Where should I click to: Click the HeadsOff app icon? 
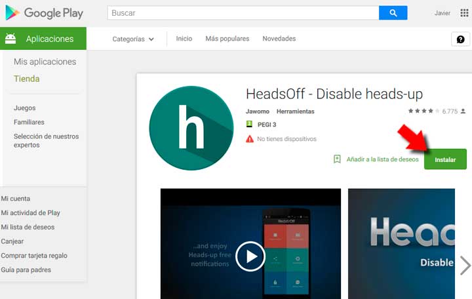point(191,127)
